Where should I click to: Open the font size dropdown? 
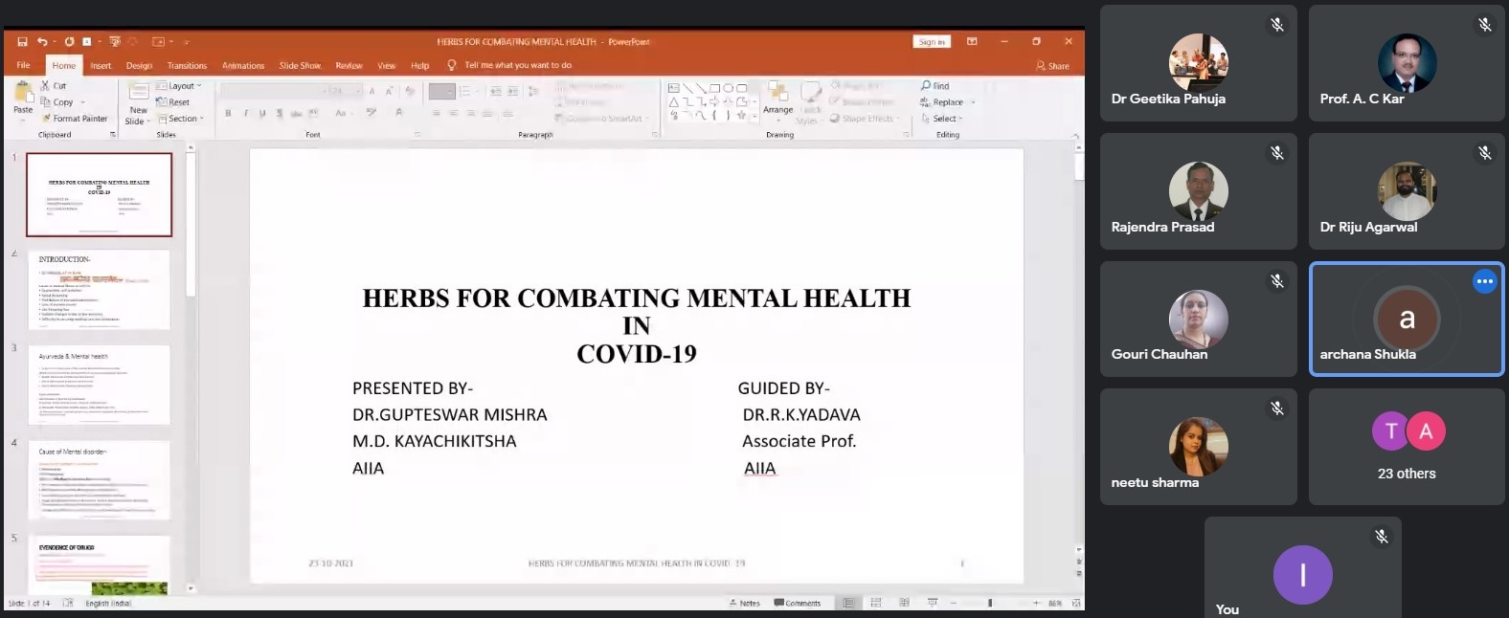[359, 91]
